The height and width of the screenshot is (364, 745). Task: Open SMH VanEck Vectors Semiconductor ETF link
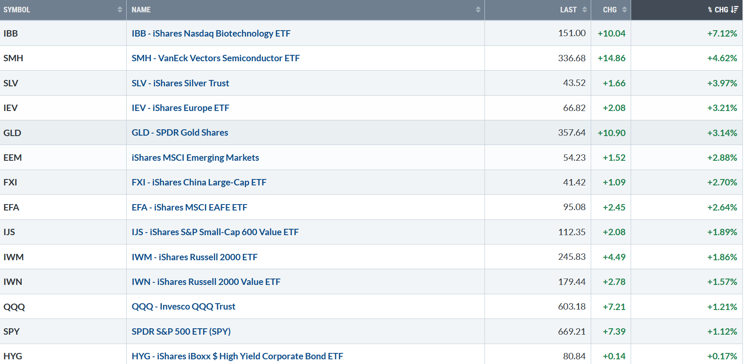pos(215,58)
